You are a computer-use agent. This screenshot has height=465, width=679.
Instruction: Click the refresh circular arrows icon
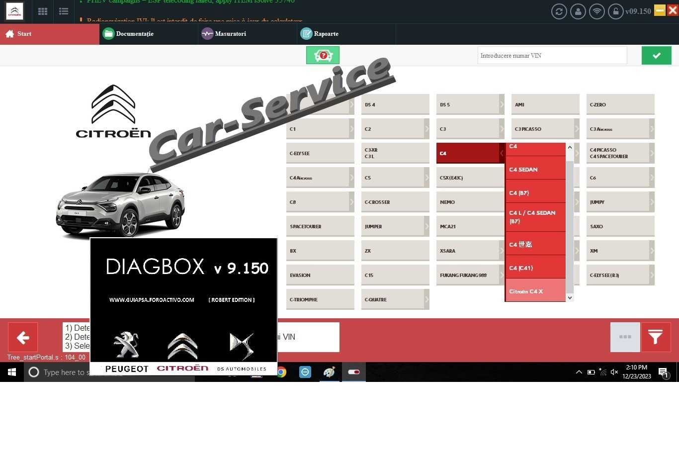pos(559,11)
